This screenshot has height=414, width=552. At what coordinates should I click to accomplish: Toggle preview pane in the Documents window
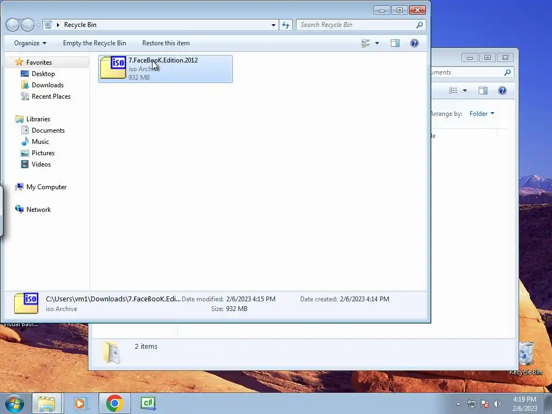[x=483, y=91]
